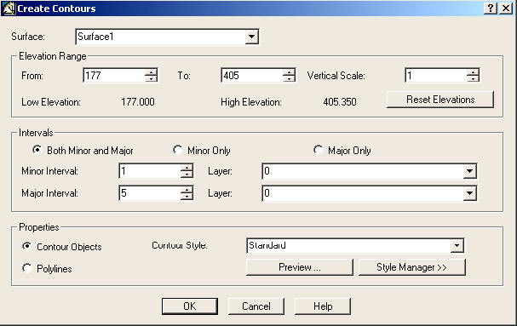Click the High Elevation value 405.350
The image size is (517, 326).
click(340, 102)
